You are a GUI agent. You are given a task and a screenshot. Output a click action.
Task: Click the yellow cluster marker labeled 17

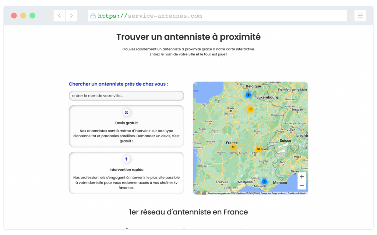233,147
